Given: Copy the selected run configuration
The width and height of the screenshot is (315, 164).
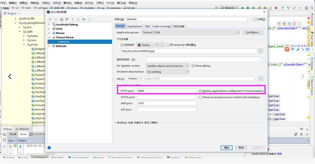Looking at the screenshot, I should point(61,19).
